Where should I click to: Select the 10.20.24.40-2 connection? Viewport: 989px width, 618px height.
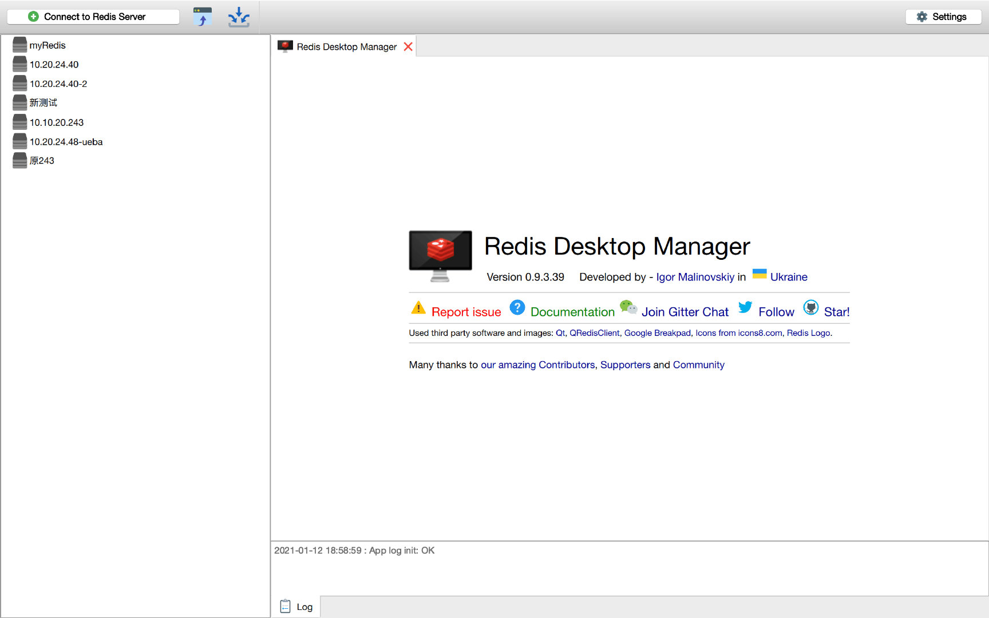[58, 84]
